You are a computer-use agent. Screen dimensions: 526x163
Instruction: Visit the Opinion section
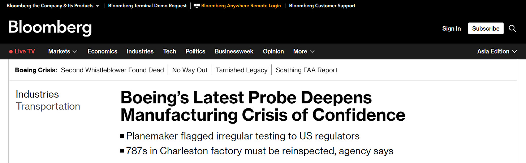pyautogui.click(x=273, y=51)
